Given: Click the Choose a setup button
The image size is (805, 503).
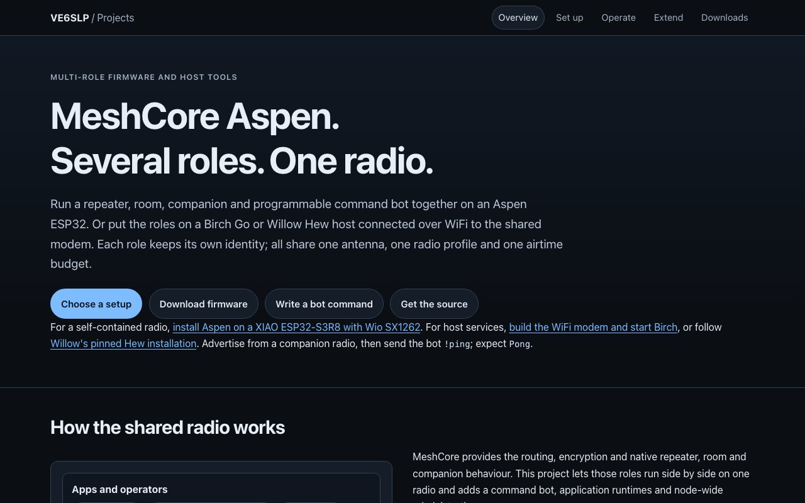Looking at the screenshot, I should [x=96, y=304].
